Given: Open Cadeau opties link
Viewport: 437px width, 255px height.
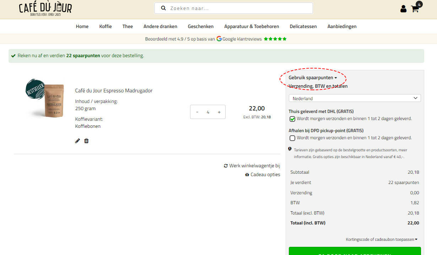Looking at the screenshot, I should pos(263,174).
